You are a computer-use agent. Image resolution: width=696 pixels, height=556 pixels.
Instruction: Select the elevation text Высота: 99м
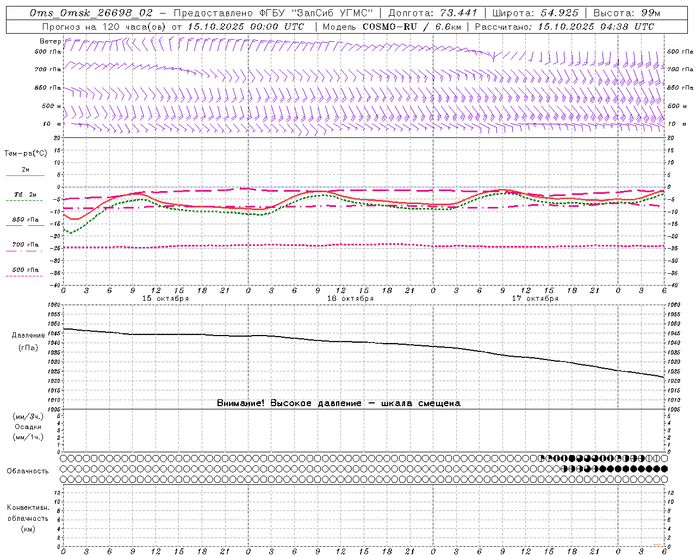[627, 13]
